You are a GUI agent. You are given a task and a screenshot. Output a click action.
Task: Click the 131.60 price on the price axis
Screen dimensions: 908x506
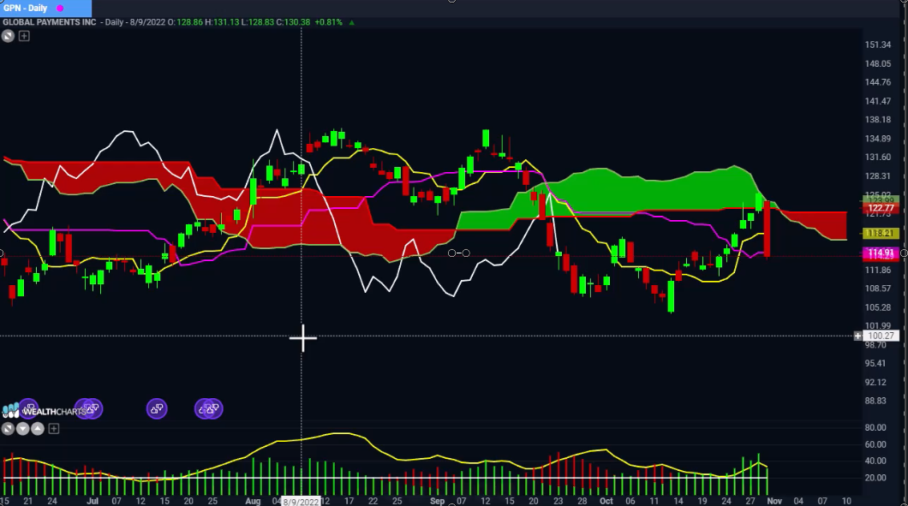click(878, 158)
